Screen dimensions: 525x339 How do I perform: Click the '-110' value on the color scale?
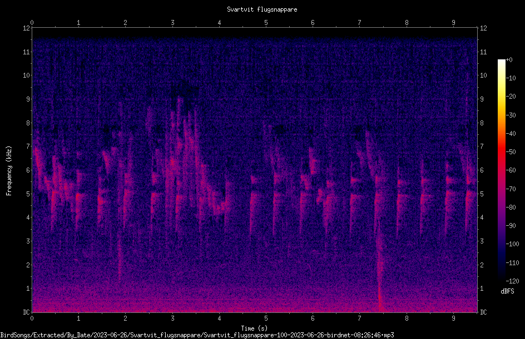pos(513,263)
